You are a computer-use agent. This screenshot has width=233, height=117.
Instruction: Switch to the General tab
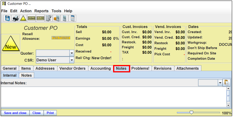(x=10, y=68)
